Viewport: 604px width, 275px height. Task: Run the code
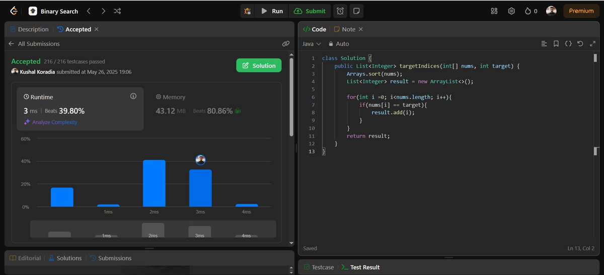(272, 11)
